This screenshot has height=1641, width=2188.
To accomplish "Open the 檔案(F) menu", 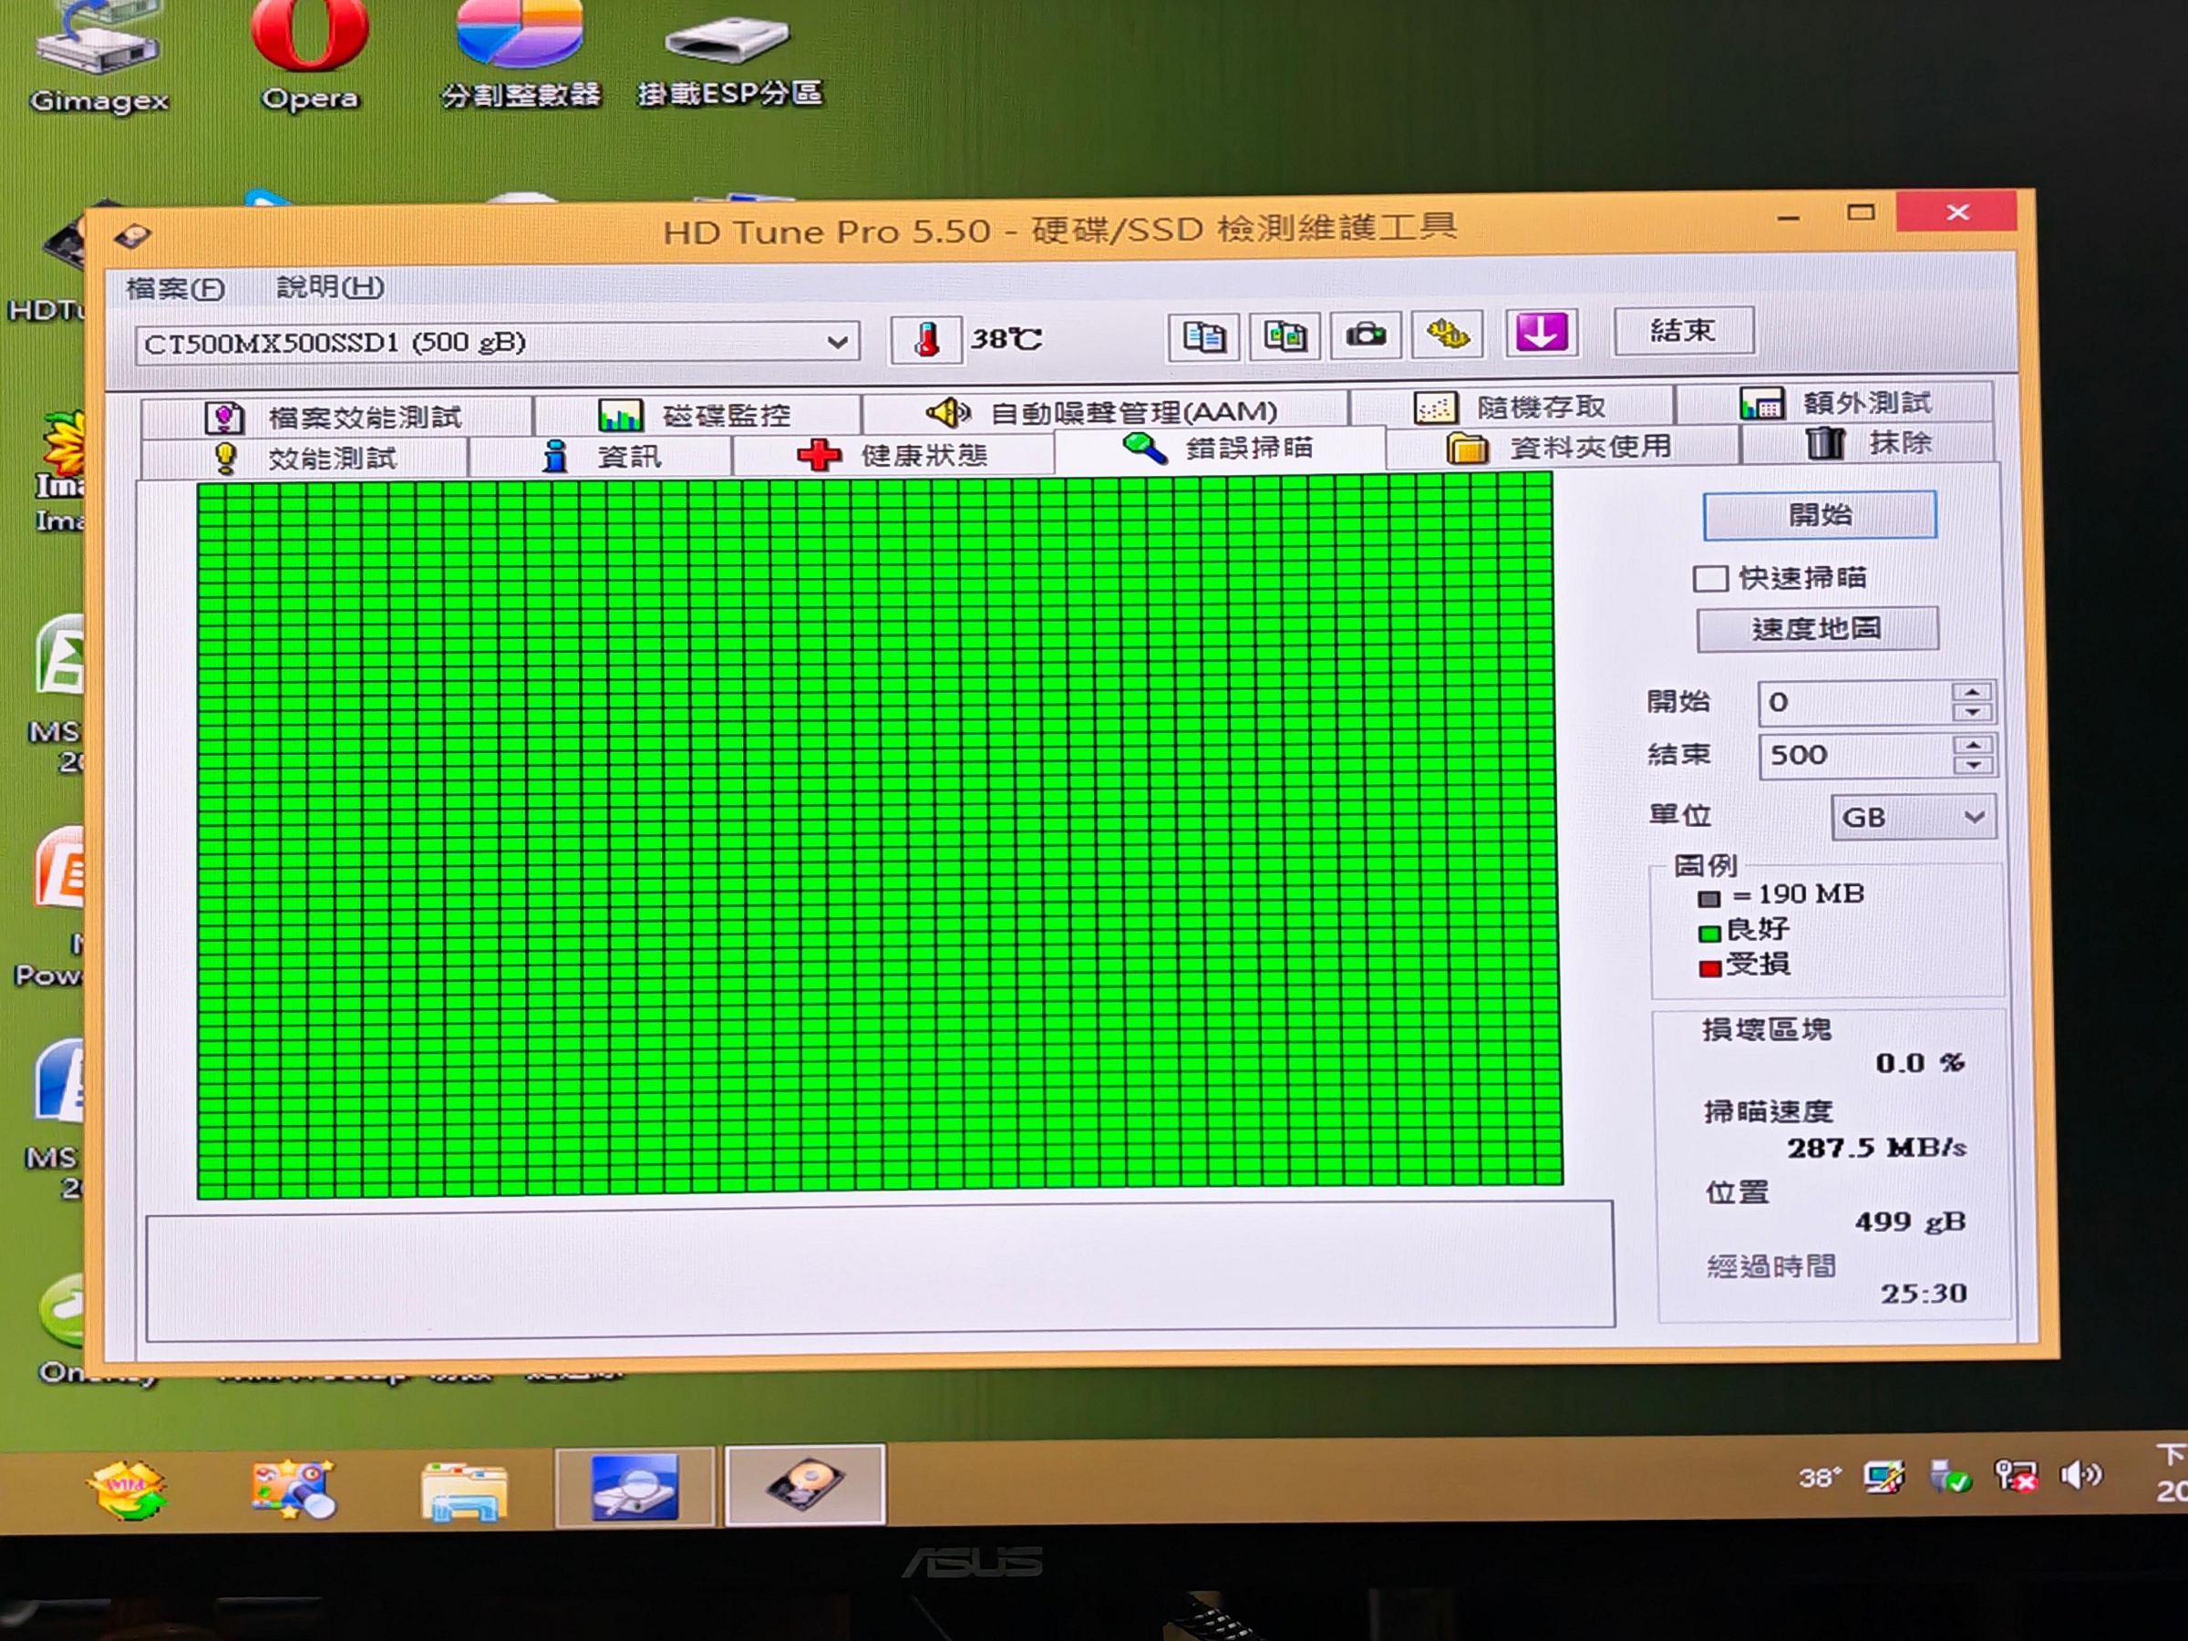I will click(175, 288).
